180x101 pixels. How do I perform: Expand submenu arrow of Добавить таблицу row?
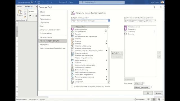107,70
